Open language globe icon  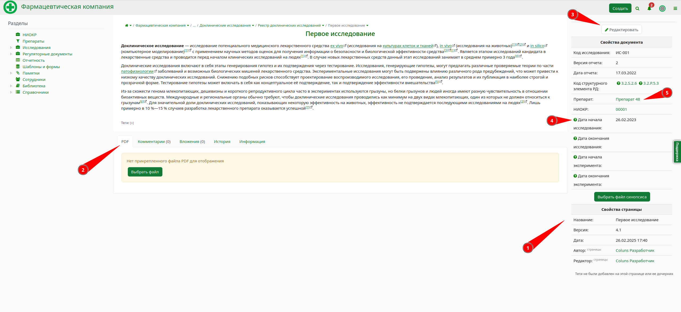662,9
